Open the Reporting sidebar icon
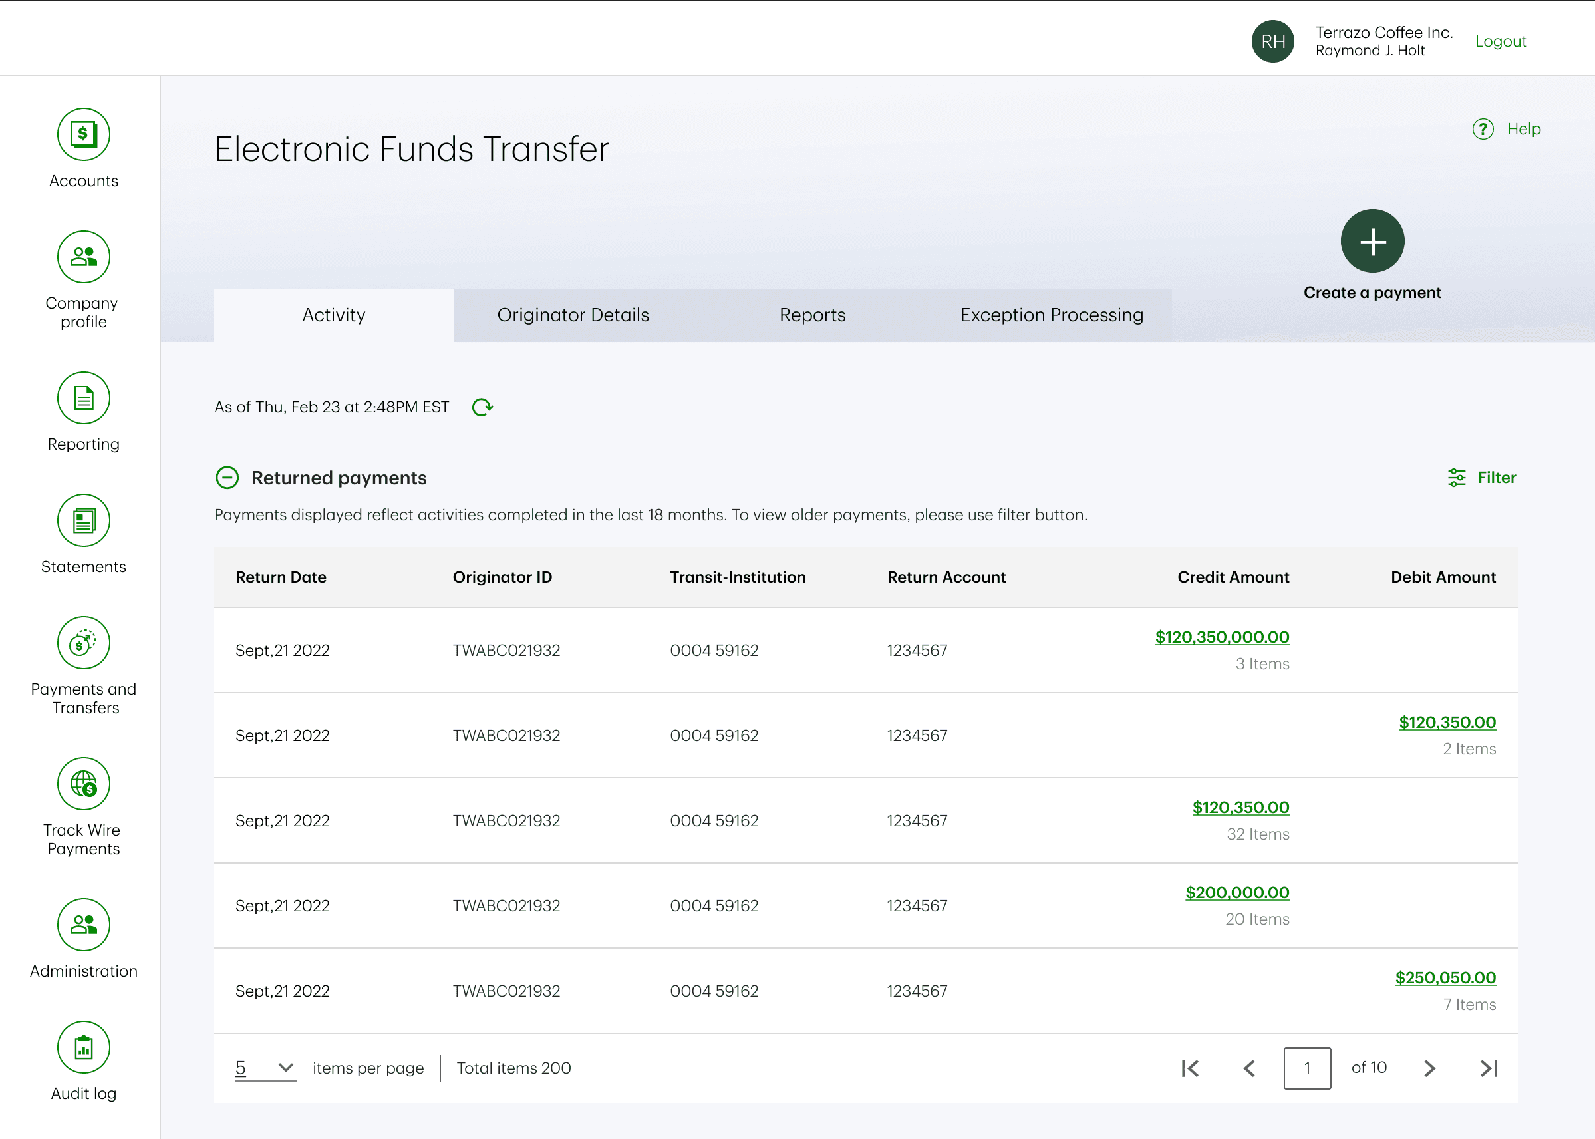Image resolution: width=1595 pixels, height=1139 pixels. click(x=83, y=398)
